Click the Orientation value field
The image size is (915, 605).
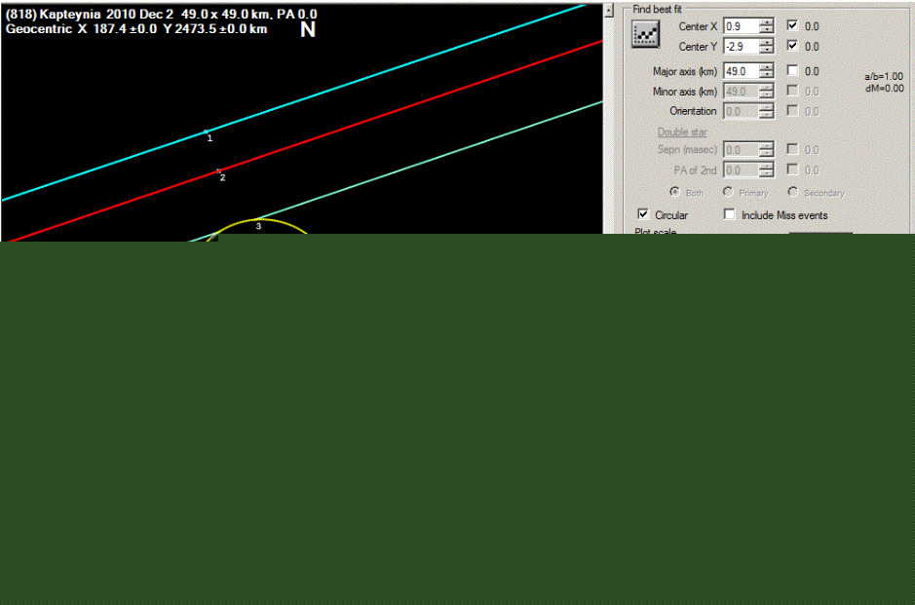pos(742,111)
